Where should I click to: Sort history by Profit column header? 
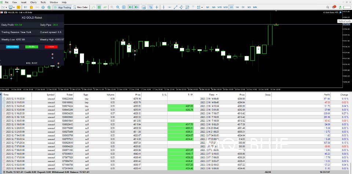tap(327, 94)
